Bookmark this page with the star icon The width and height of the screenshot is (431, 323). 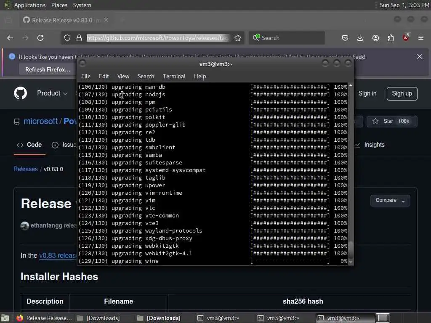coord(238,38)
